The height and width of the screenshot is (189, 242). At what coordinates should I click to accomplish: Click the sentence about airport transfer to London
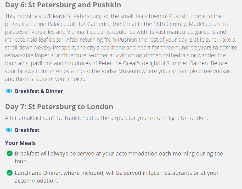click(106, 118)
